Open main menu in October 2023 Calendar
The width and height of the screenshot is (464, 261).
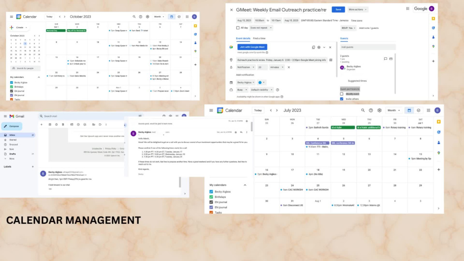[11, 17]
